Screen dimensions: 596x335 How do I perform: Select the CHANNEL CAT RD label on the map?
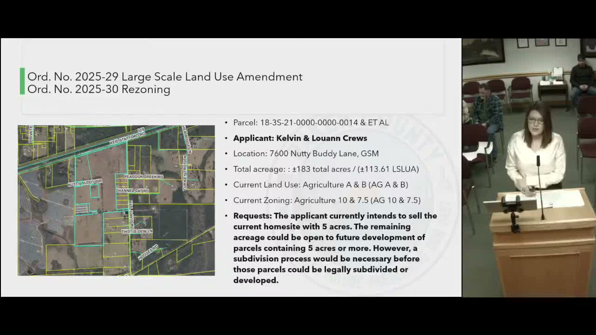132,191
